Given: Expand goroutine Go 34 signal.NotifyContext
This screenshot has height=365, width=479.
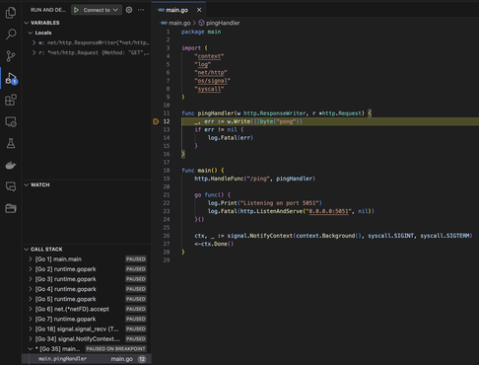Looking at the screenshot, I should [x=31, y=338].
